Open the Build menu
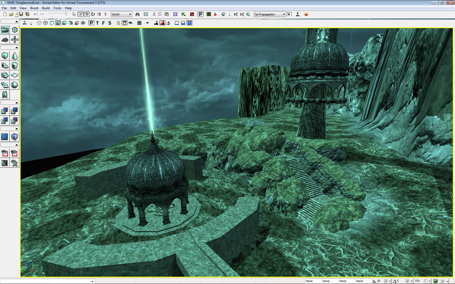455x284 pixels. click(46, 8)
